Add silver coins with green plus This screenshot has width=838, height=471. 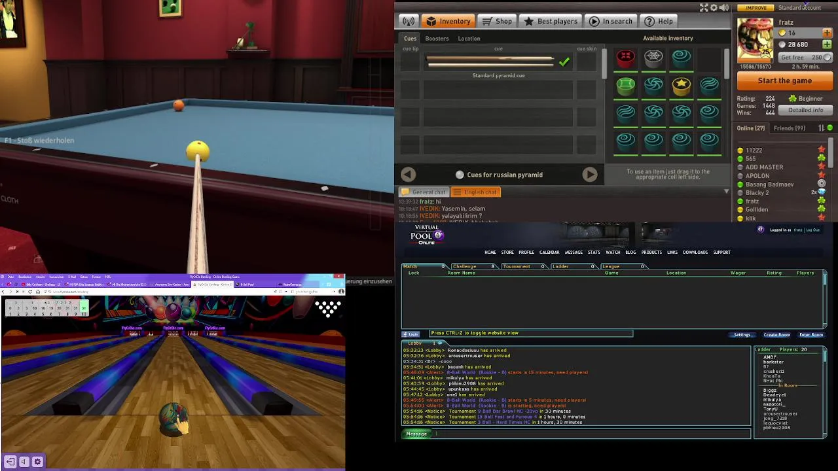pyautogui.click(x=827, y=44)
